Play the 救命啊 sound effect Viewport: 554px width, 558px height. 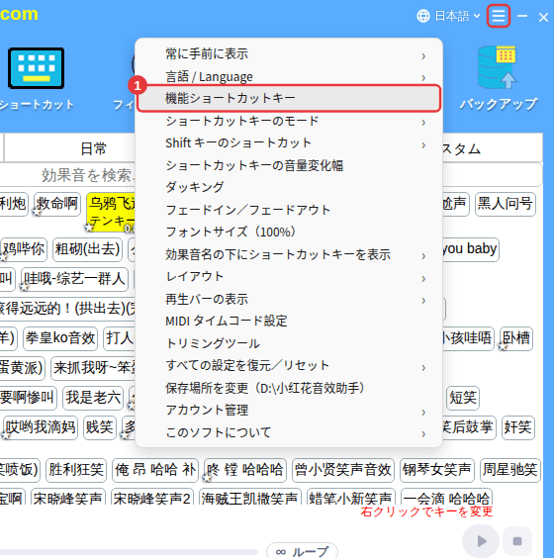coord(57,204)
